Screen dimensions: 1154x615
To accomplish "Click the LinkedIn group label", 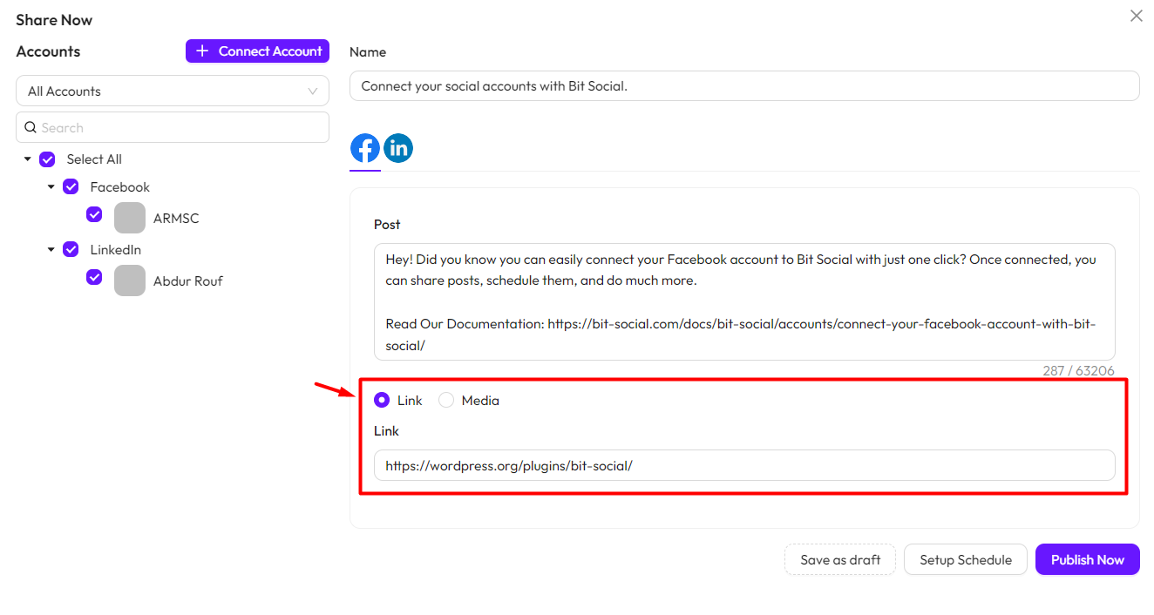I will pyautogui.click(x=116, y=250).
